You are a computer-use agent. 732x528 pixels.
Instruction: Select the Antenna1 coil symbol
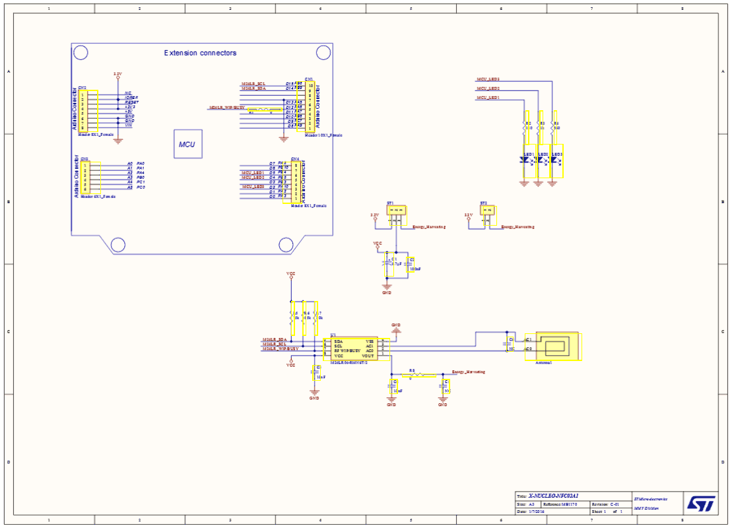point(553,346)
